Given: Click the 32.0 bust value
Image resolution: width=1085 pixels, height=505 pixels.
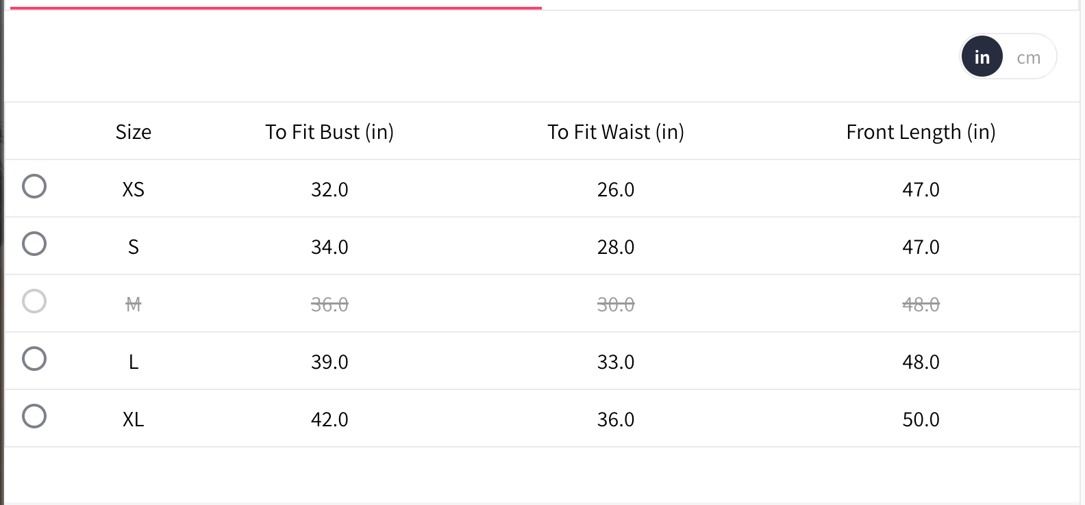Looking at the screenshot, I should pos(329,190).
